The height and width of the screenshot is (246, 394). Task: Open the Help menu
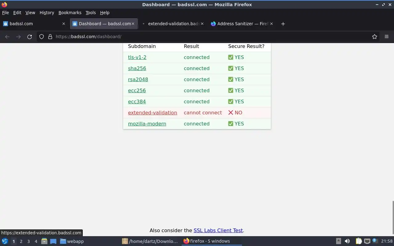105,13
